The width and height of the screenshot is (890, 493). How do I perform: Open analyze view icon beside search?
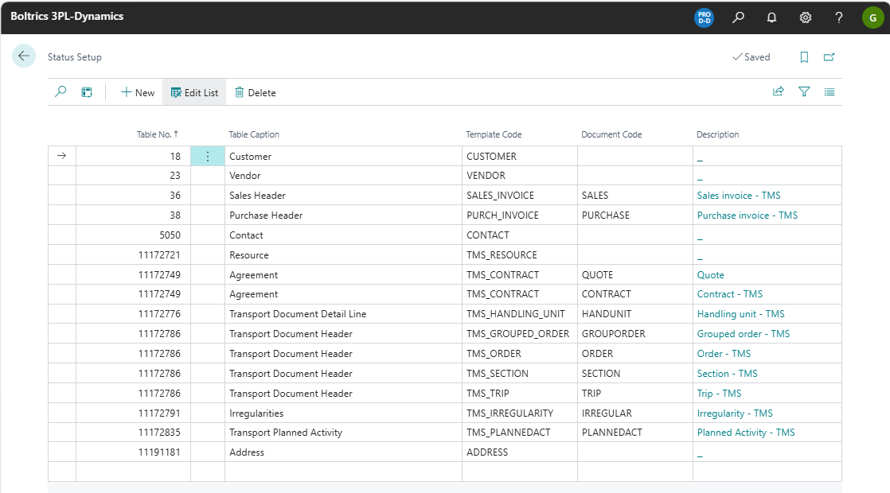[x=87, y=92]
